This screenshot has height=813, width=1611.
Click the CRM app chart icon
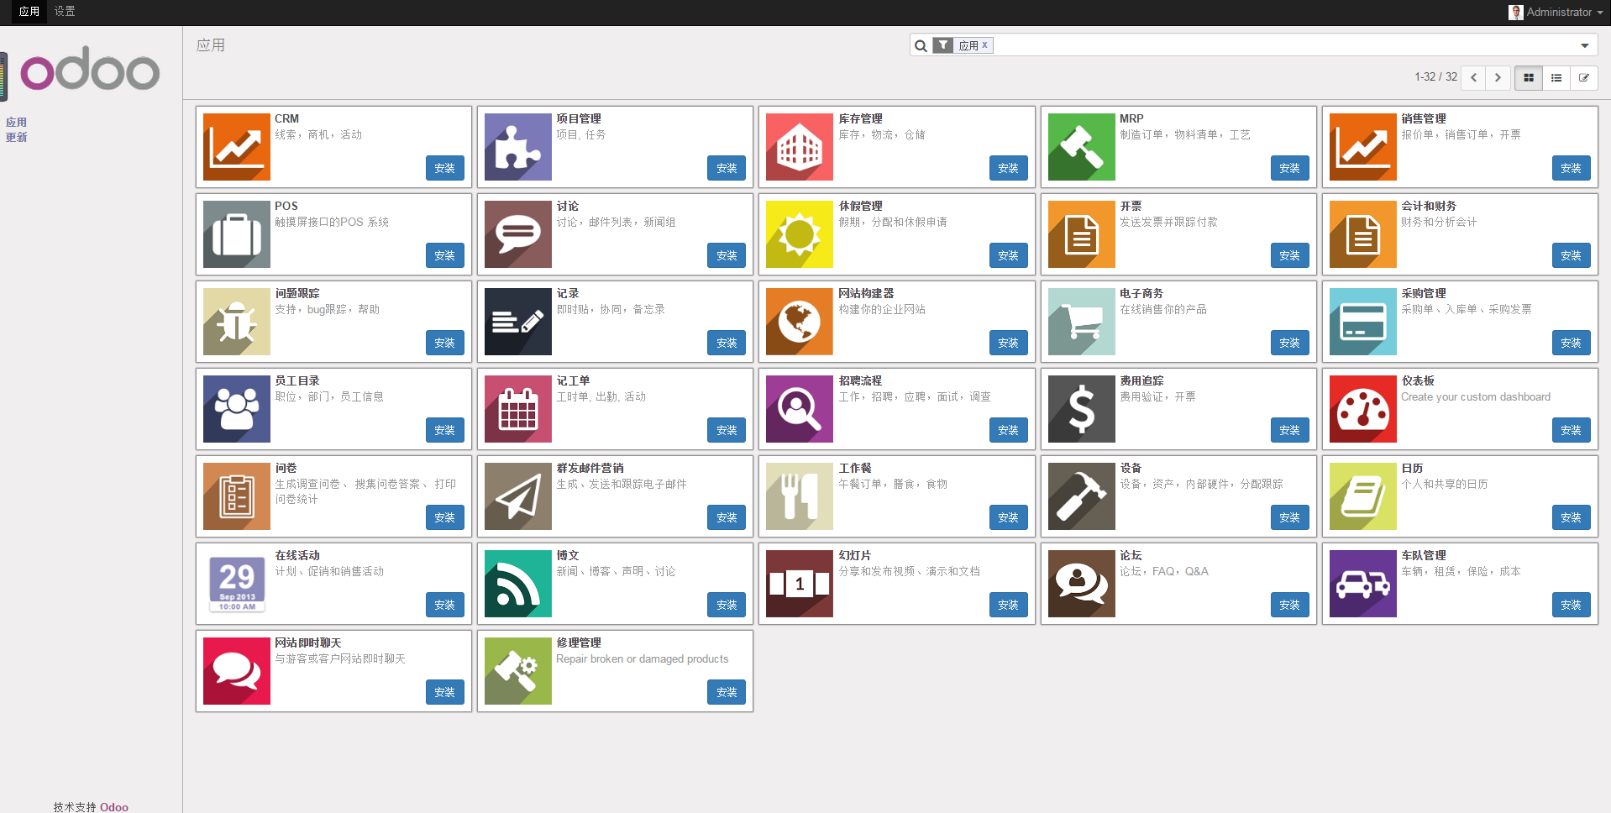(x=236, y=147)
